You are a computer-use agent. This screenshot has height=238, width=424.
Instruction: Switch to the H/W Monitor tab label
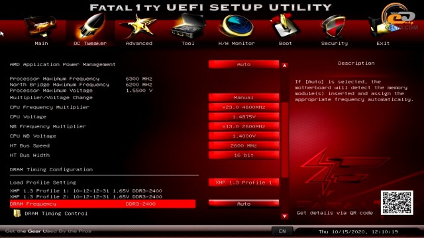click(x=237, y=43)
